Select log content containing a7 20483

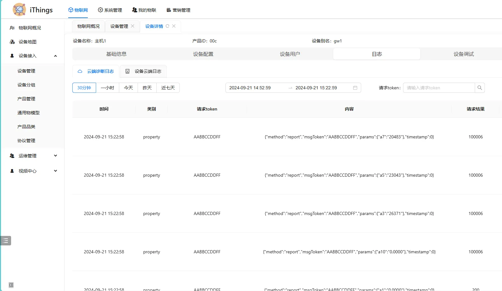tap(349, 137)
